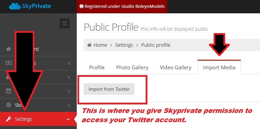Viewport: 260px width, 129px height.
Task: Click the calendar sidebar icon
Action: (x=9, y=91)
